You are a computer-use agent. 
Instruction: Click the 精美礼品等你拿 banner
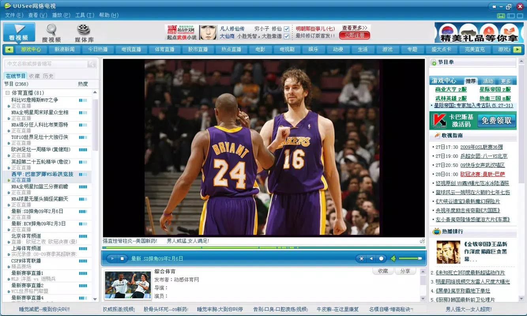479,32
